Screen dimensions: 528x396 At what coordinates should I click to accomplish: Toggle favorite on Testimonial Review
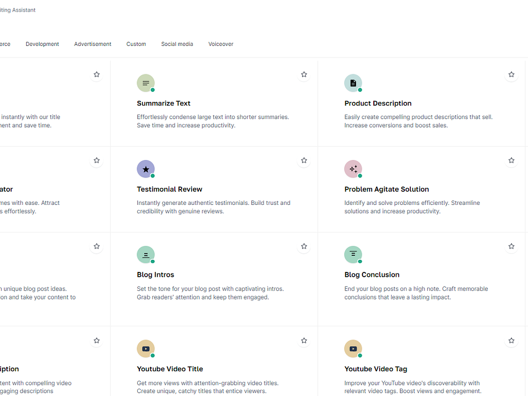point(304,161)
